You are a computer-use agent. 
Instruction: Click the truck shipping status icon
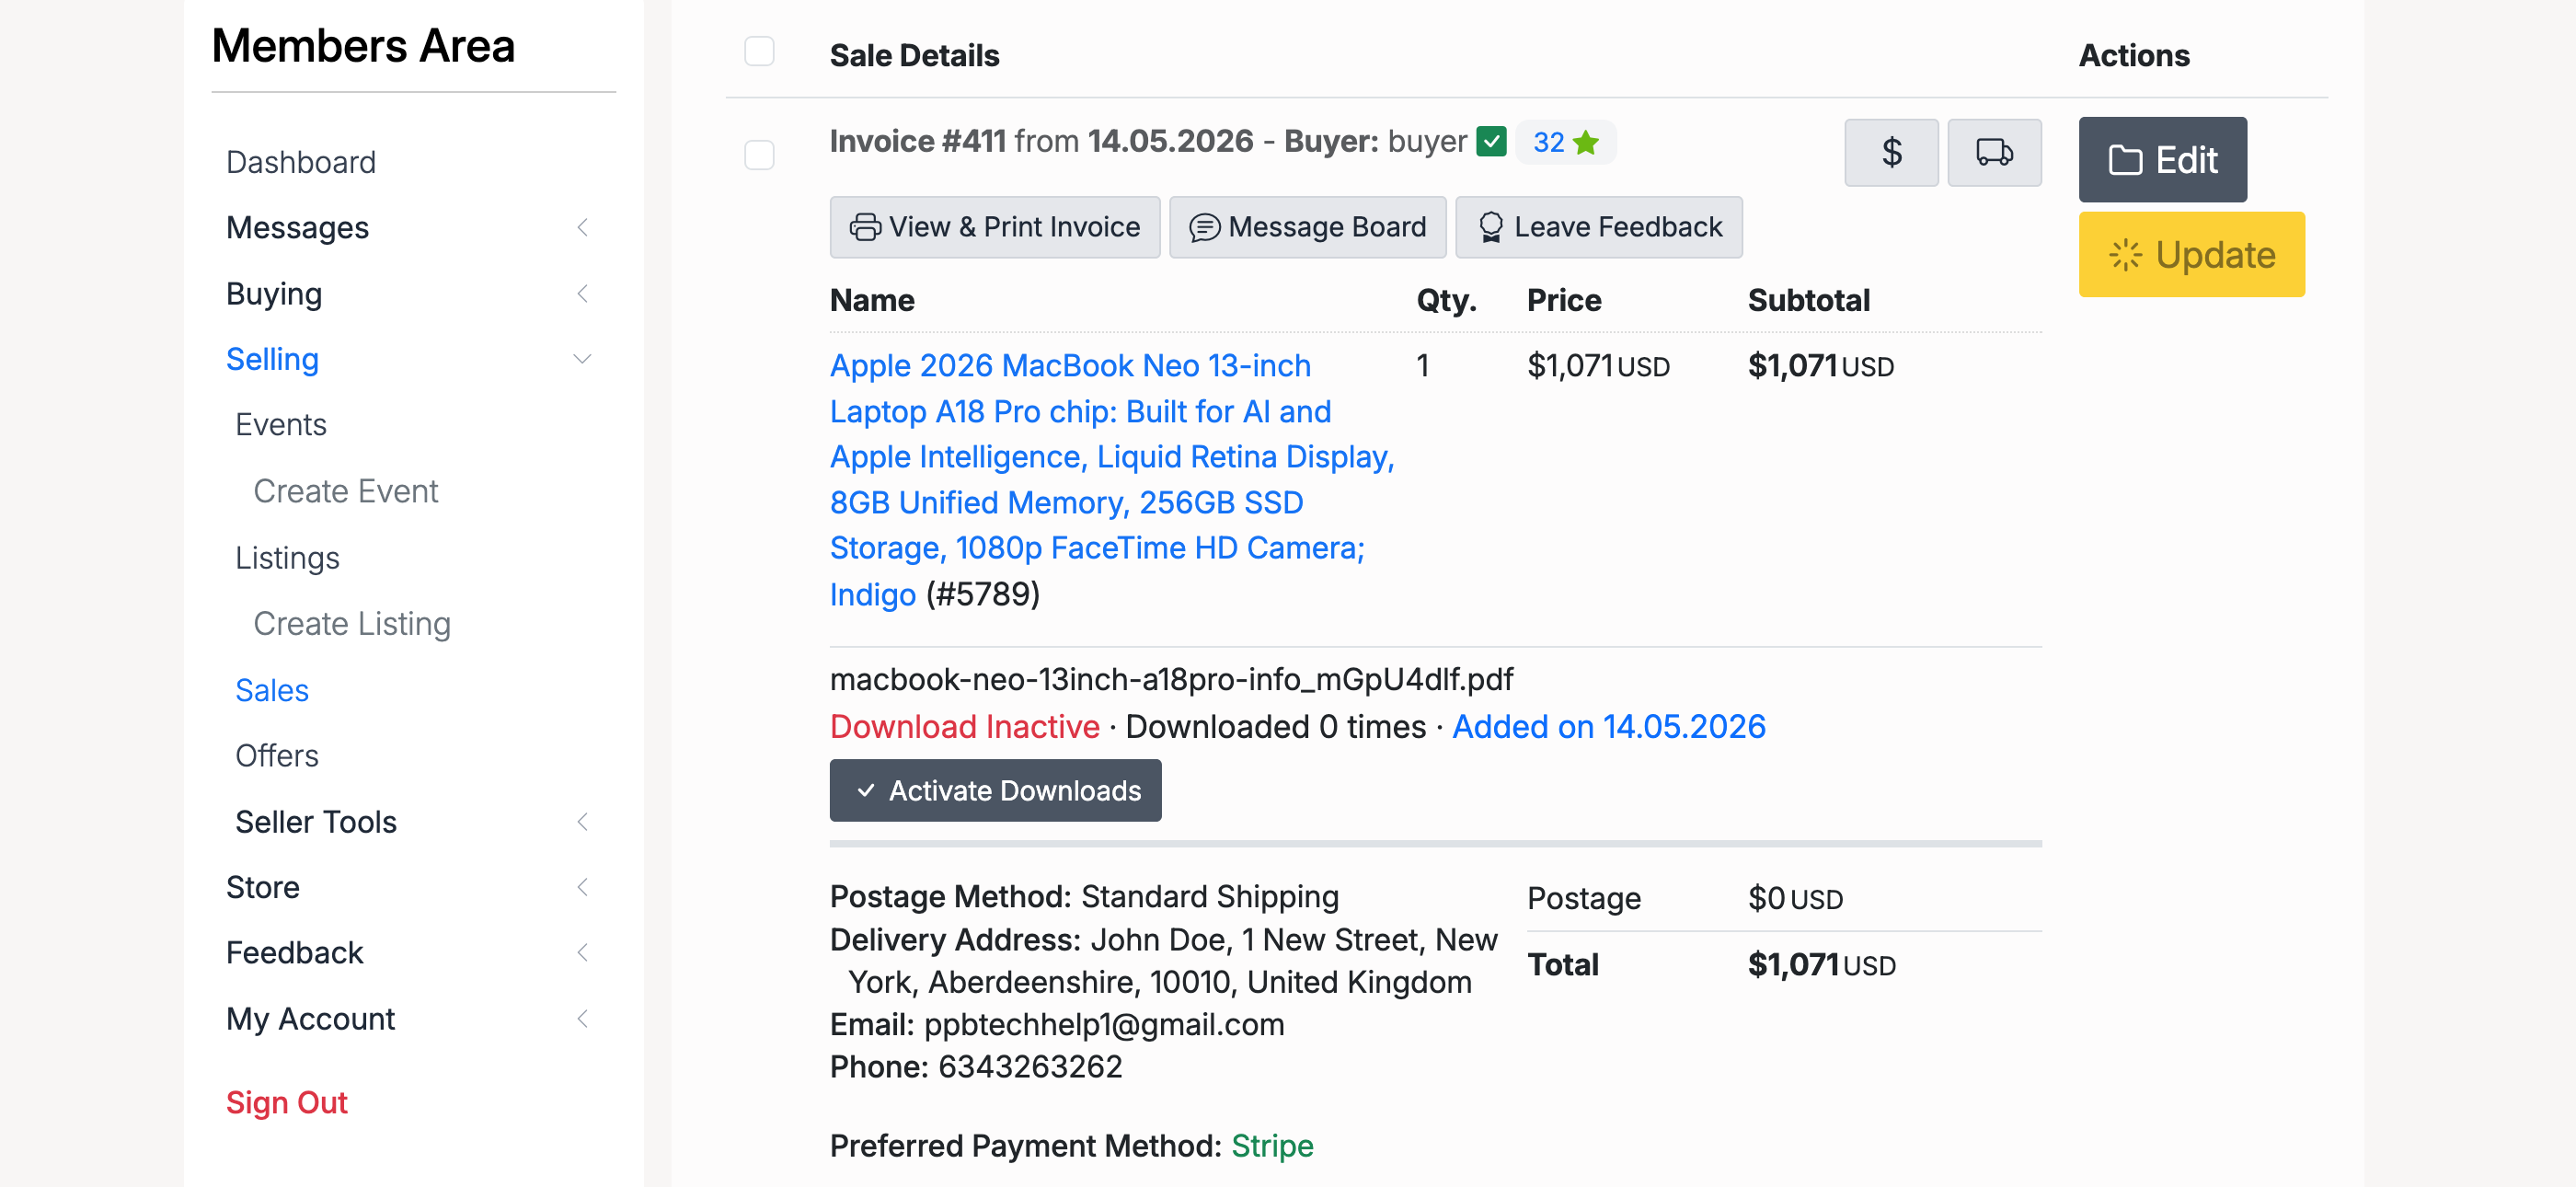tap(1994, 153)
